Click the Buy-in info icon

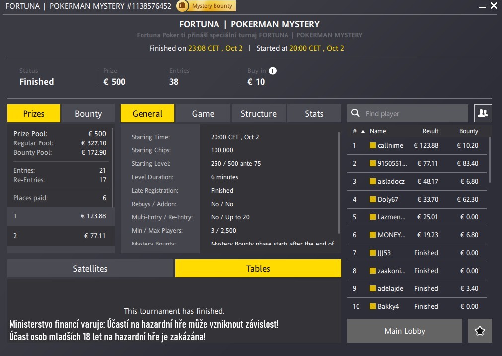pyautogui.click(x=272, y=71)
